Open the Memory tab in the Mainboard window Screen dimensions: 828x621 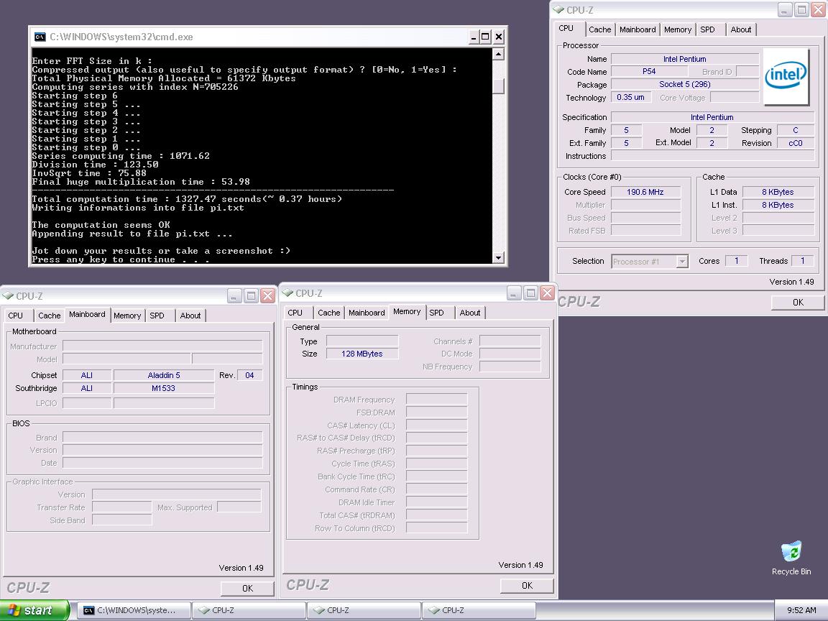(x=127, y=316)
